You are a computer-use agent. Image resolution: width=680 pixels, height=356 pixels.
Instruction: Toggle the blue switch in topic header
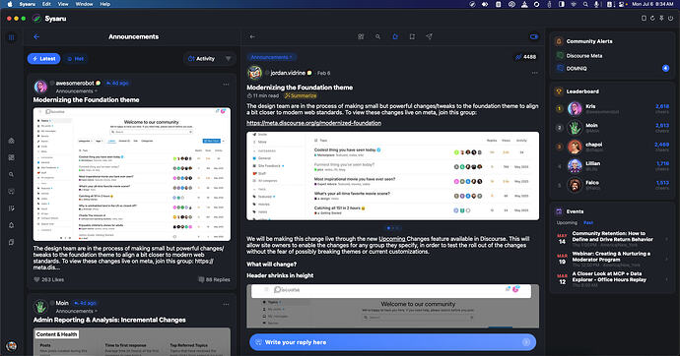pyautogui.click(x=534, y=36)
